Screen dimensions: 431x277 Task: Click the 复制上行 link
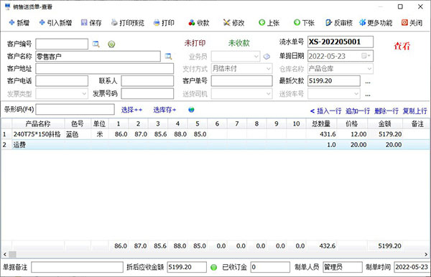414,111
